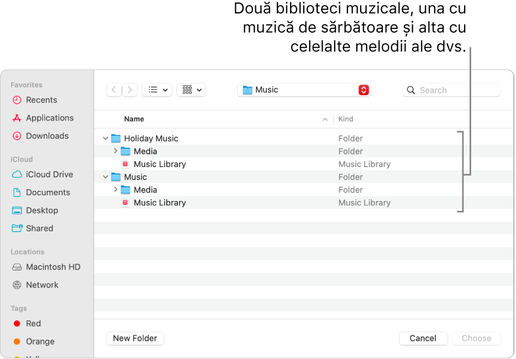
Task: Open the grouping options dropdown
Action: pos(191,90)
